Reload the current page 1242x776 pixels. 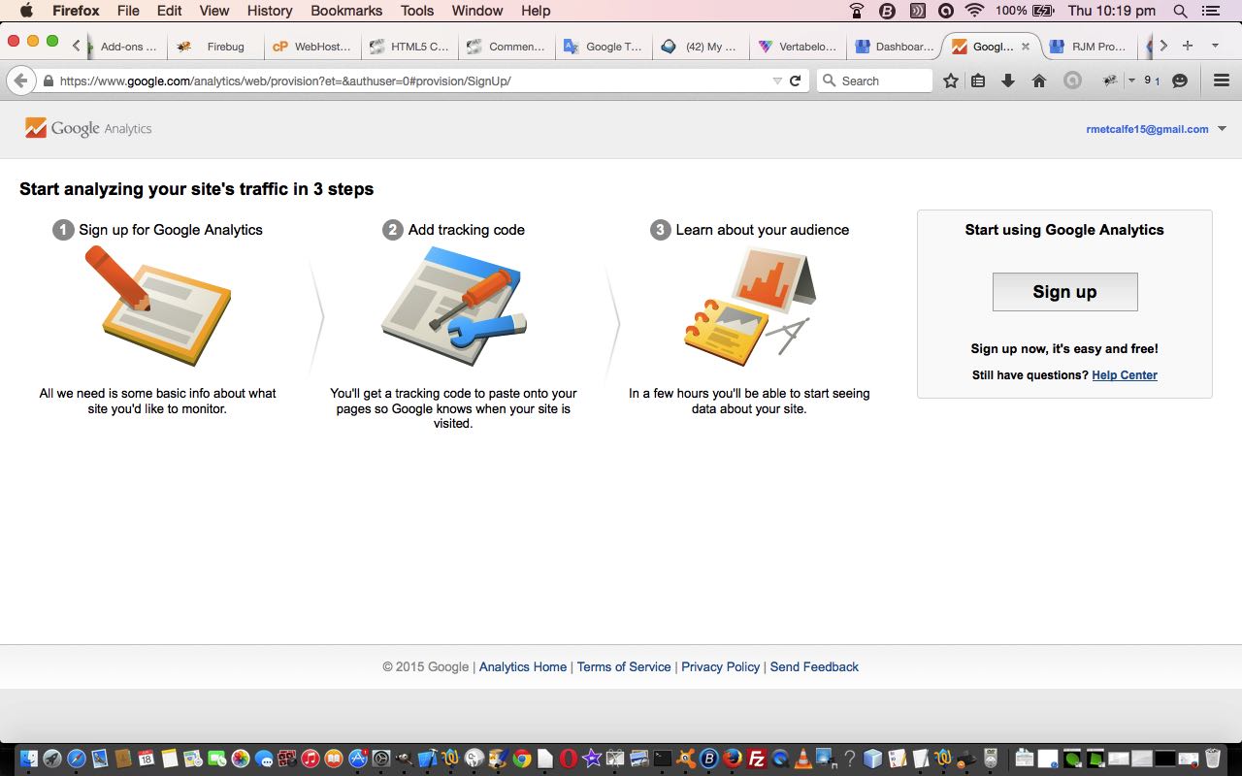click(796, 81)
